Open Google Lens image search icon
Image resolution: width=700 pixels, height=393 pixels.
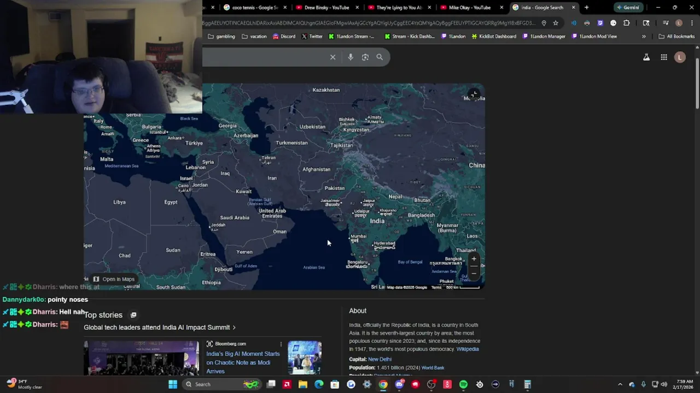pos(365,57)
